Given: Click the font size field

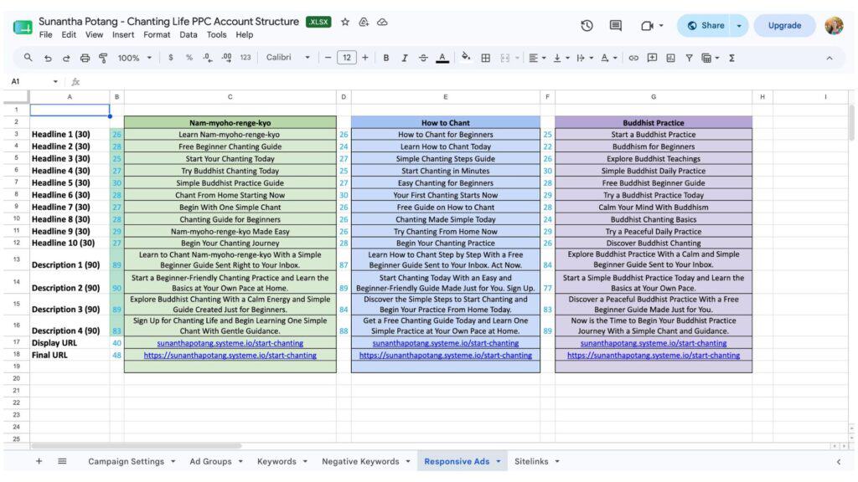Looking at the screenshot, I should (x=347, y=58).
